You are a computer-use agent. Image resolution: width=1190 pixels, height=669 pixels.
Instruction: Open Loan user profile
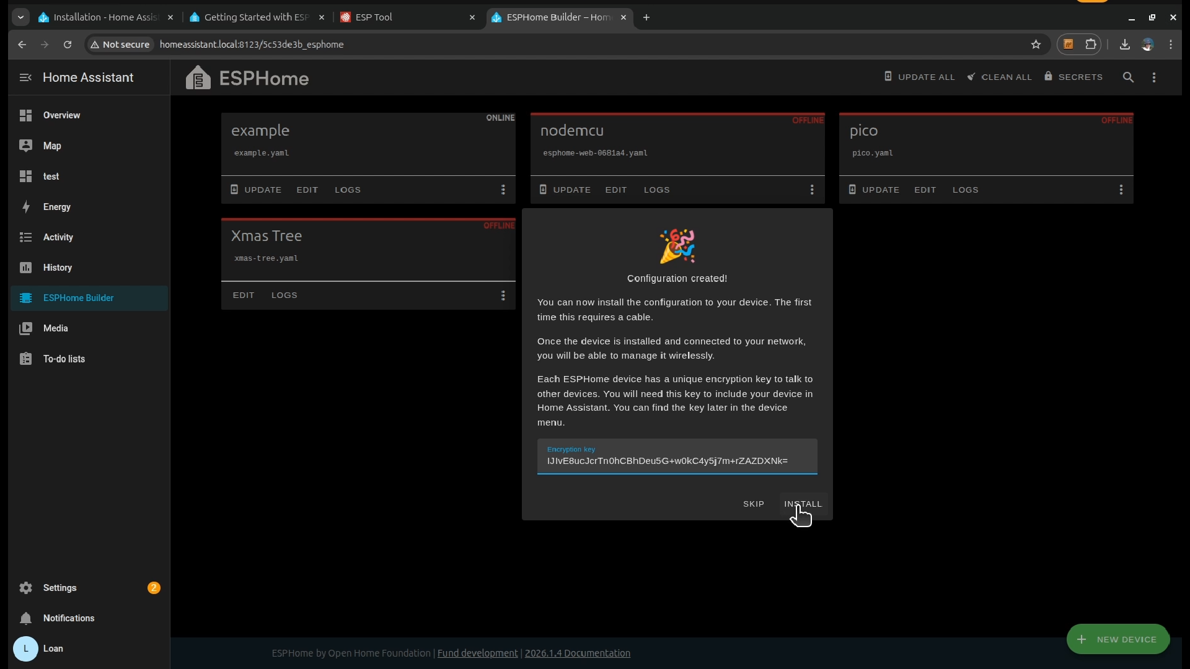(89, 648)
